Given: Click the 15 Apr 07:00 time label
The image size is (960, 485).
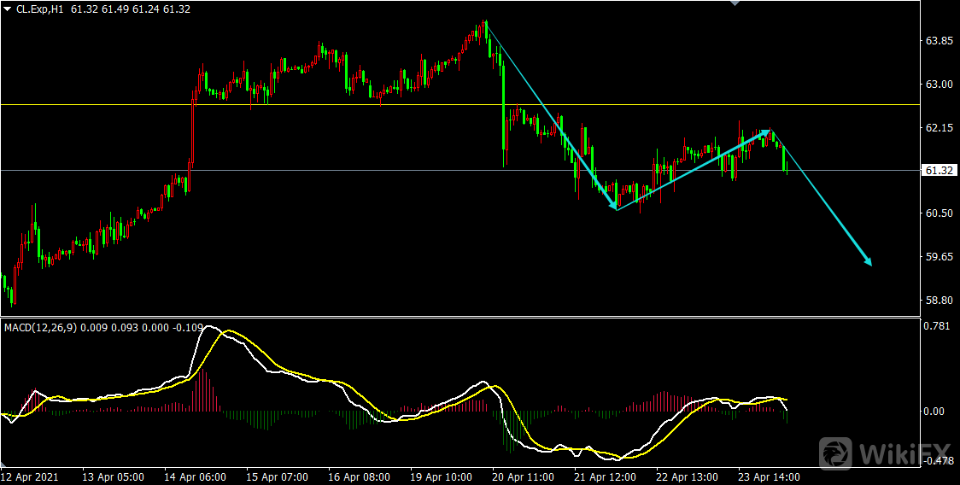Looking at the screenshot, I should pos(277,476).
